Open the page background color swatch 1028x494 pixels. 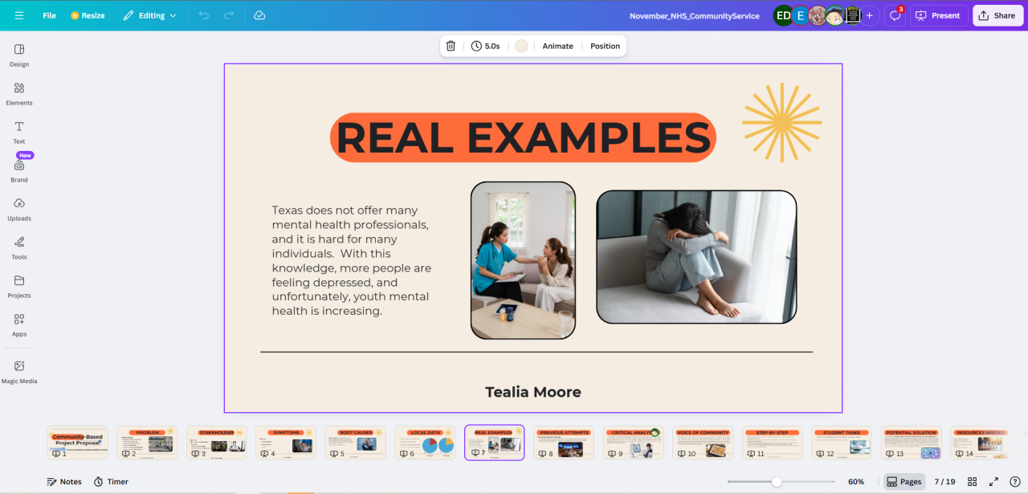[x=521, y=46]
